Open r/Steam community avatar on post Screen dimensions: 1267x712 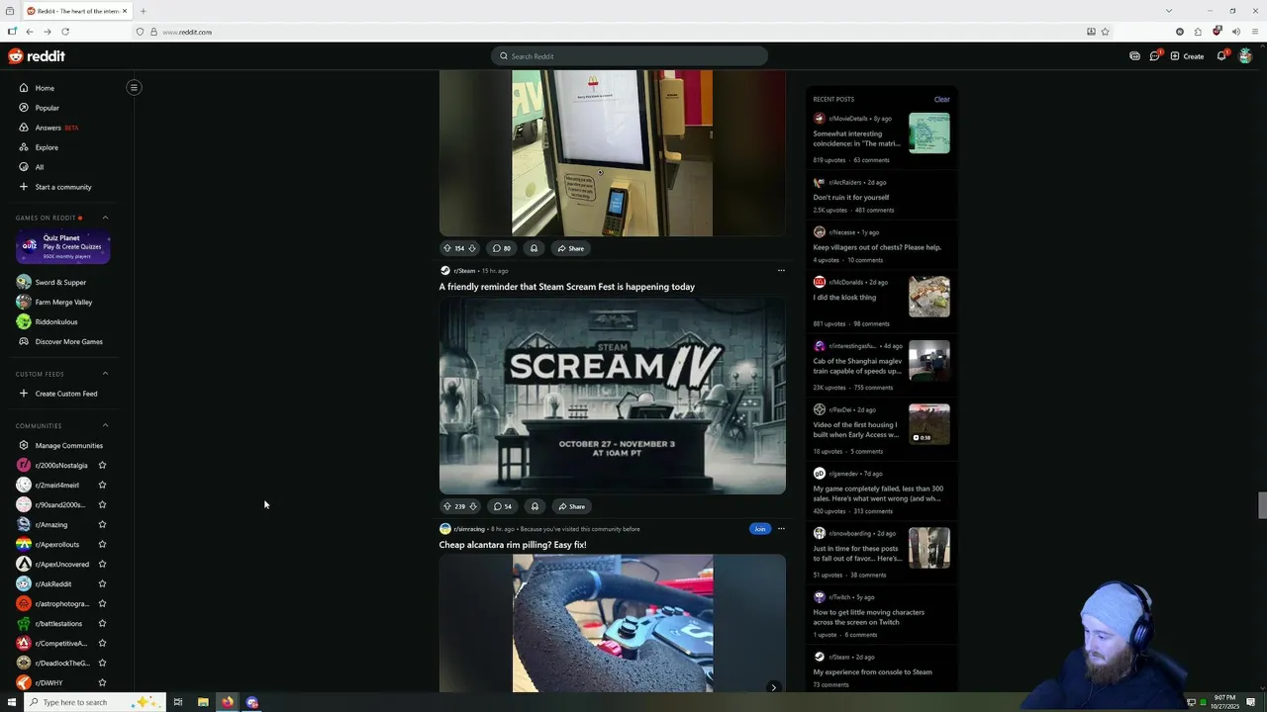pyautogui.click(x=444, y=270)
